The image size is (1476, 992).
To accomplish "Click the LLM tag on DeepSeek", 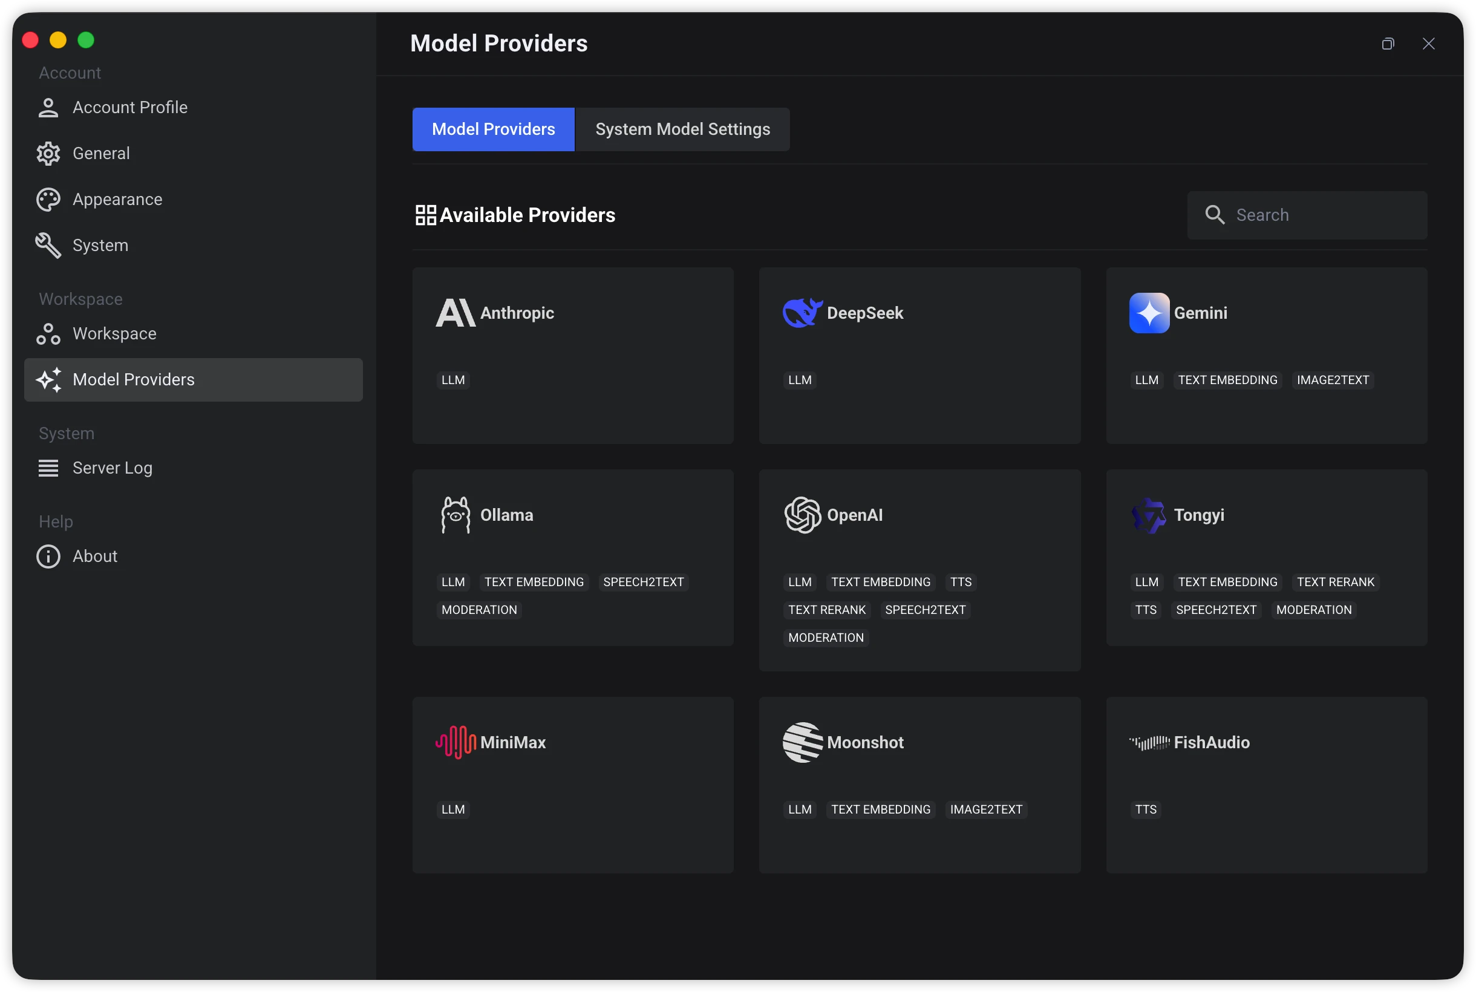I will click(800, 380).
